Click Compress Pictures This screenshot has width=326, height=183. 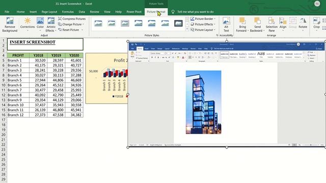pos(72,19)
